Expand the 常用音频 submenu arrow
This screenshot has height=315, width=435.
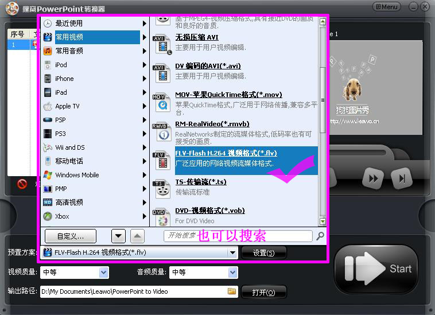(x=144, y=51)
